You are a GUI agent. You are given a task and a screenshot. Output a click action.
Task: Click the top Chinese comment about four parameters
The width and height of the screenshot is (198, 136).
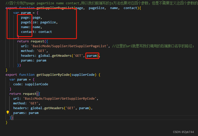pyautogui.click(x=102, y=3)
